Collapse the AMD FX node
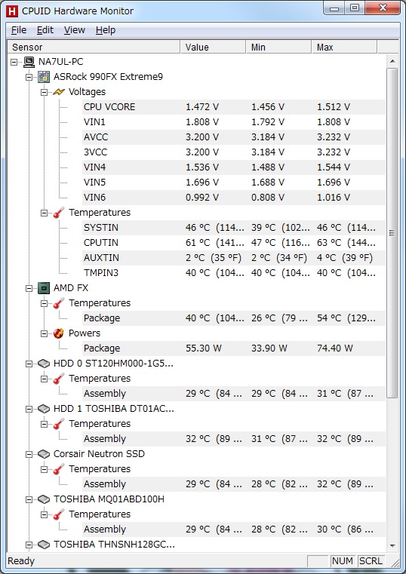This screenshot has width=406, height=574. (29, 288)
